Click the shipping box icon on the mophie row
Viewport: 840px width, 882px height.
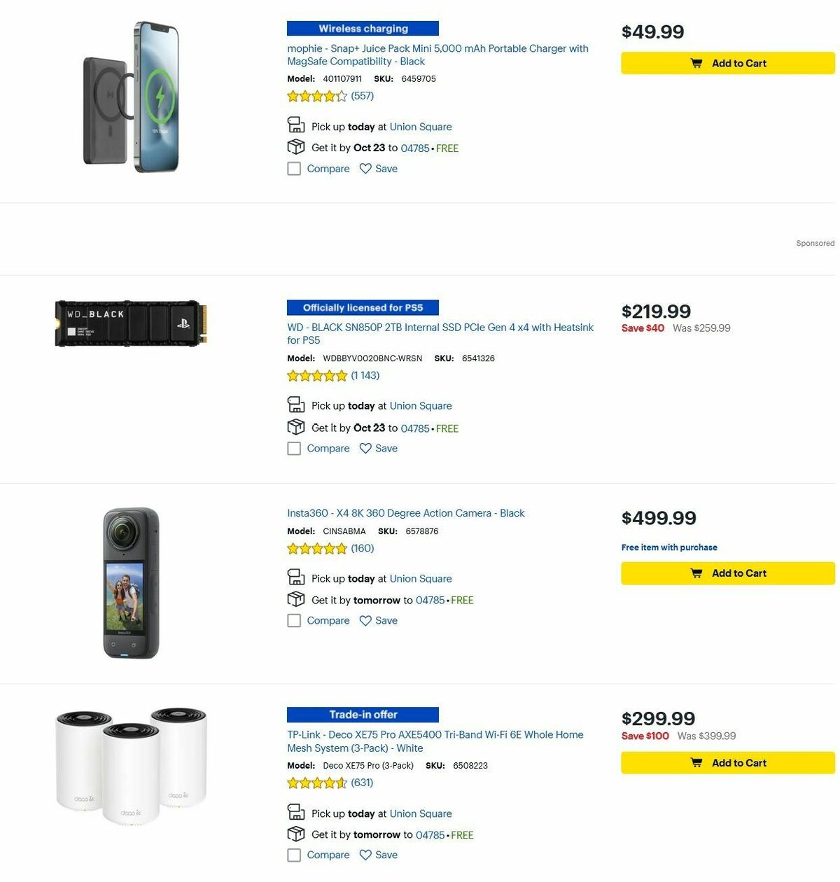point(295,147)
